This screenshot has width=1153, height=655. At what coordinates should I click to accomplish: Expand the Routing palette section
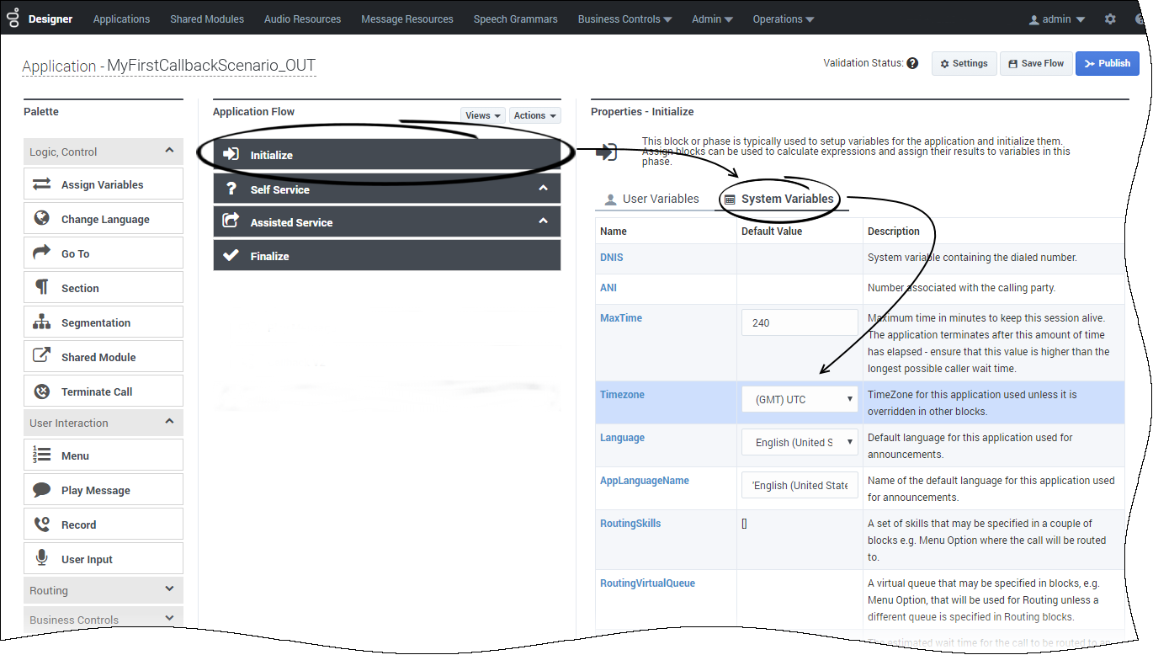coord(169,590)
